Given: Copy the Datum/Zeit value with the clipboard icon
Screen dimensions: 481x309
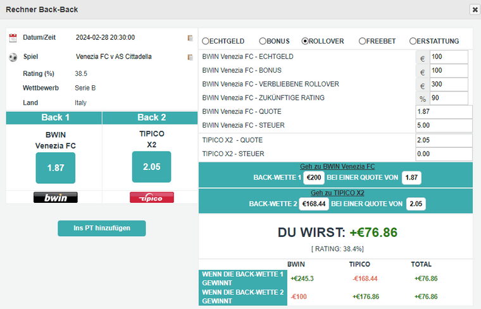Looking at the screenshot, I should (191, 38).
